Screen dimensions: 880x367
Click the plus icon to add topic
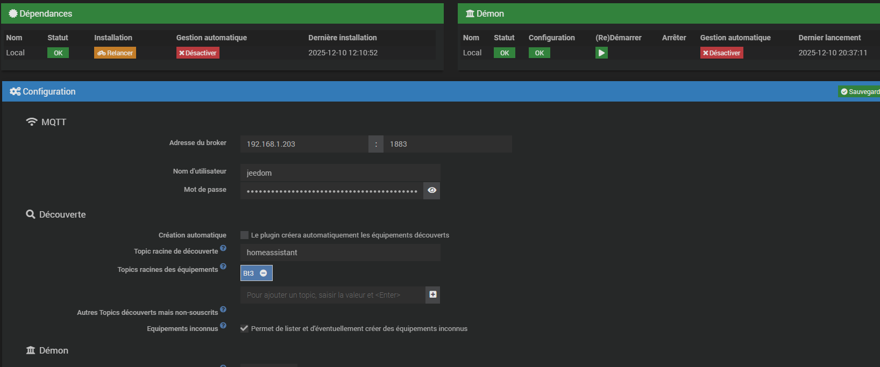tap(432, 294)
